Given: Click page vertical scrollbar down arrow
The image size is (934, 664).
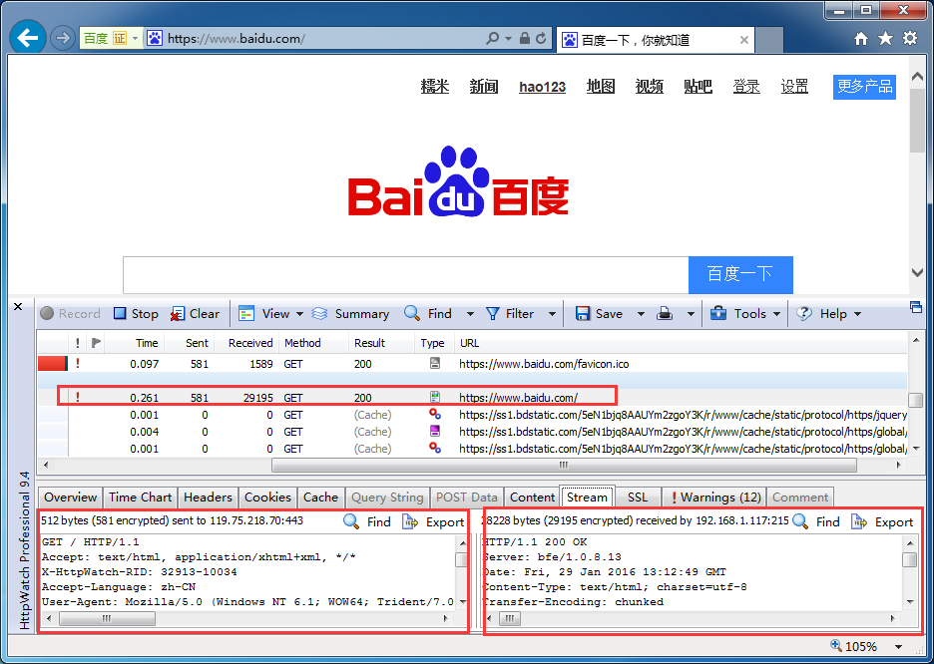Looking at the screenshot, I should (917, 272).
